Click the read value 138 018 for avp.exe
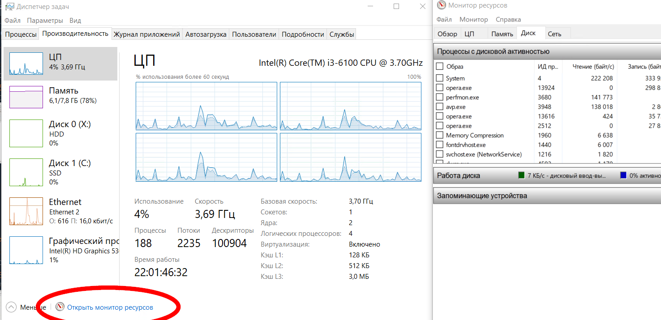 [602, 107]
